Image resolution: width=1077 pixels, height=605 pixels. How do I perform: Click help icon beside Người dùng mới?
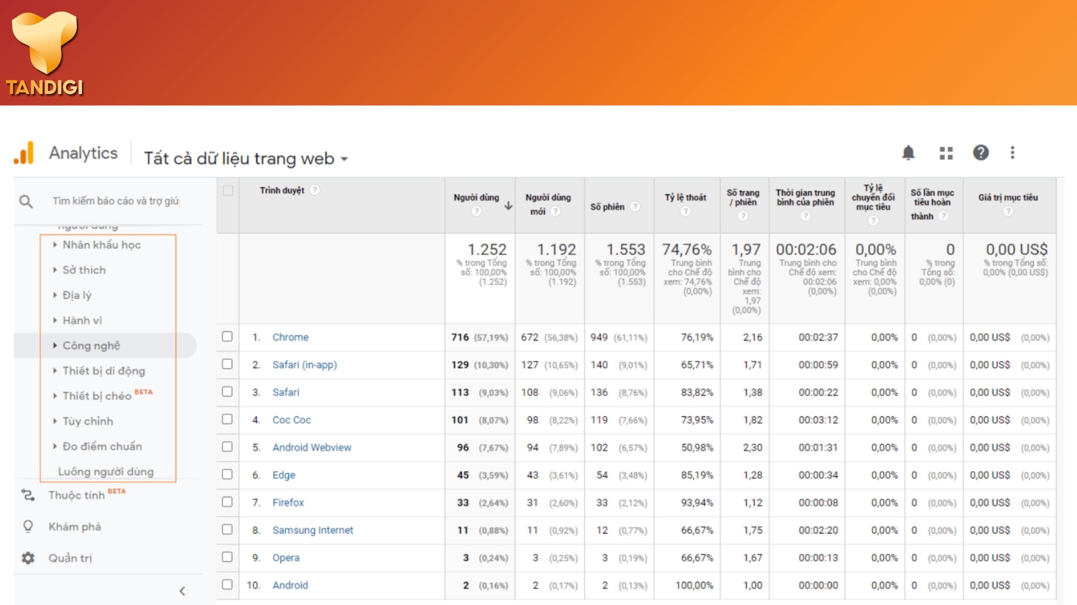(x=555, y=211)
